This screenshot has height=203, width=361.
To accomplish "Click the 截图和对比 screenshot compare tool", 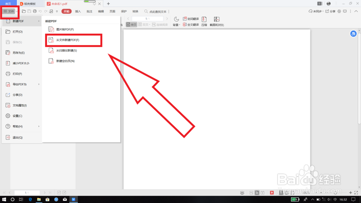I will click(217, 22).
